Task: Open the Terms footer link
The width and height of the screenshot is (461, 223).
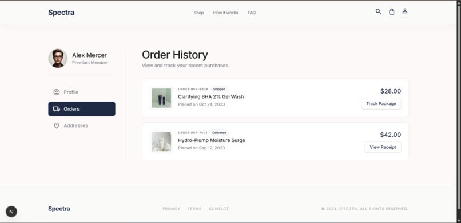Action: click(x=194, y=209)
